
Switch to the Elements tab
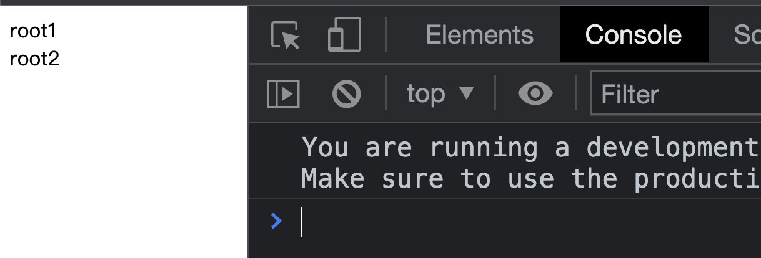click(x=479, y=35)
